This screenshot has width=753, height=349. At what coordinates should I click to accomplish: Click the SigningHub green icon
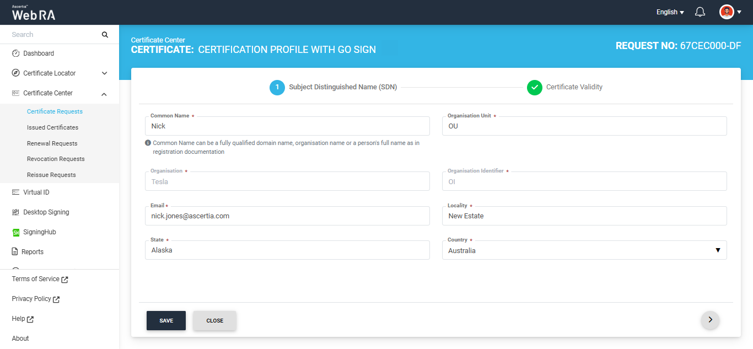pos(15,232)
